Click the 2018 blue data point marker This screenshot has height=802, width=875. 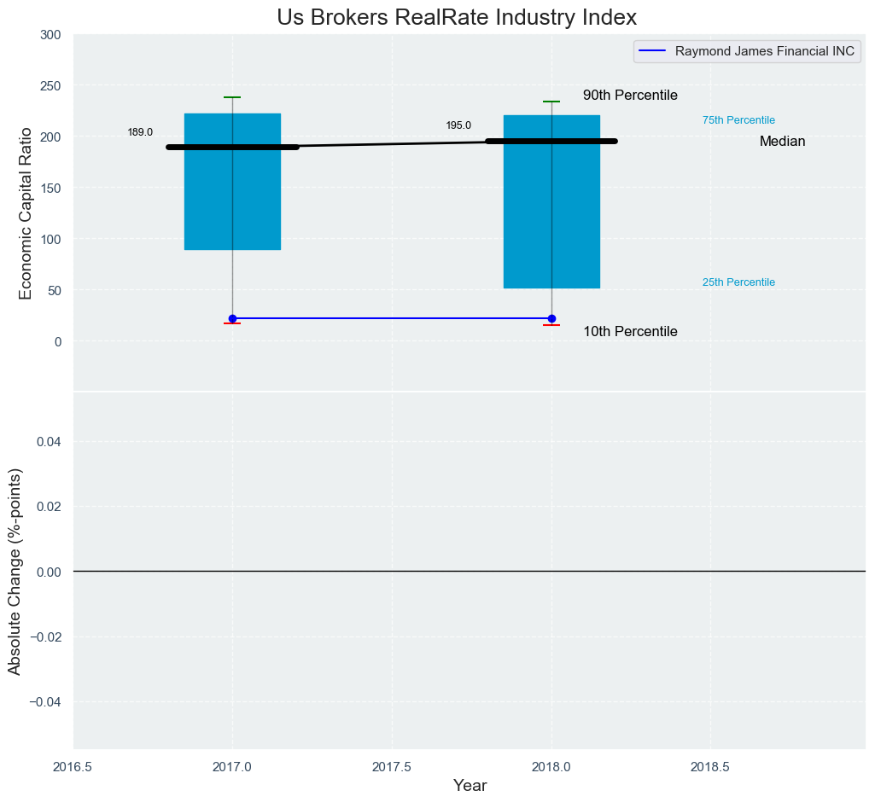click(552, 318)
